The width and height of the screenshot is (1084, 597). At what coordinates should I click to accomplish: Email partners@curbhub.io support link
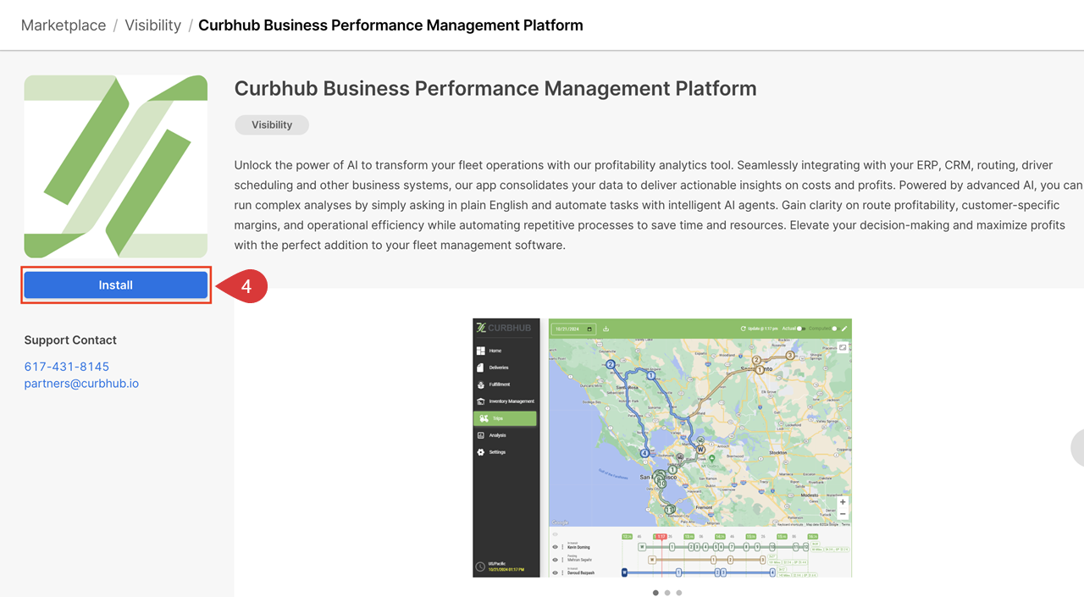[81, 384]
